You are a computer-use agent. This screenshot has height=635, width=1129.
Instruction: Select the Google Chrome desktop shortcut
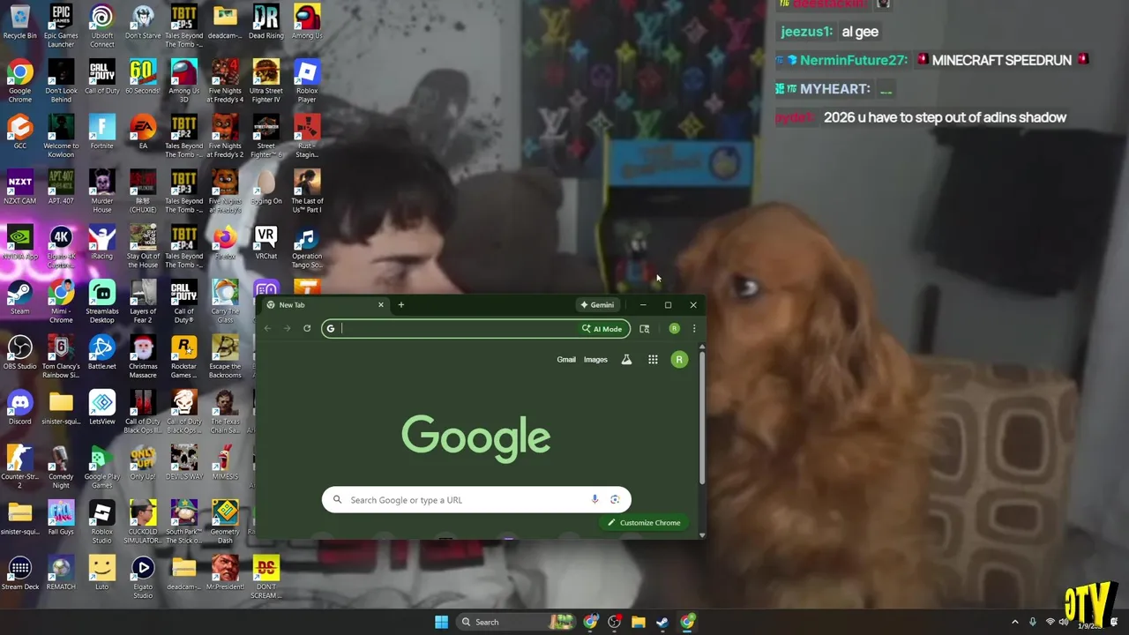tap(19, 81)
